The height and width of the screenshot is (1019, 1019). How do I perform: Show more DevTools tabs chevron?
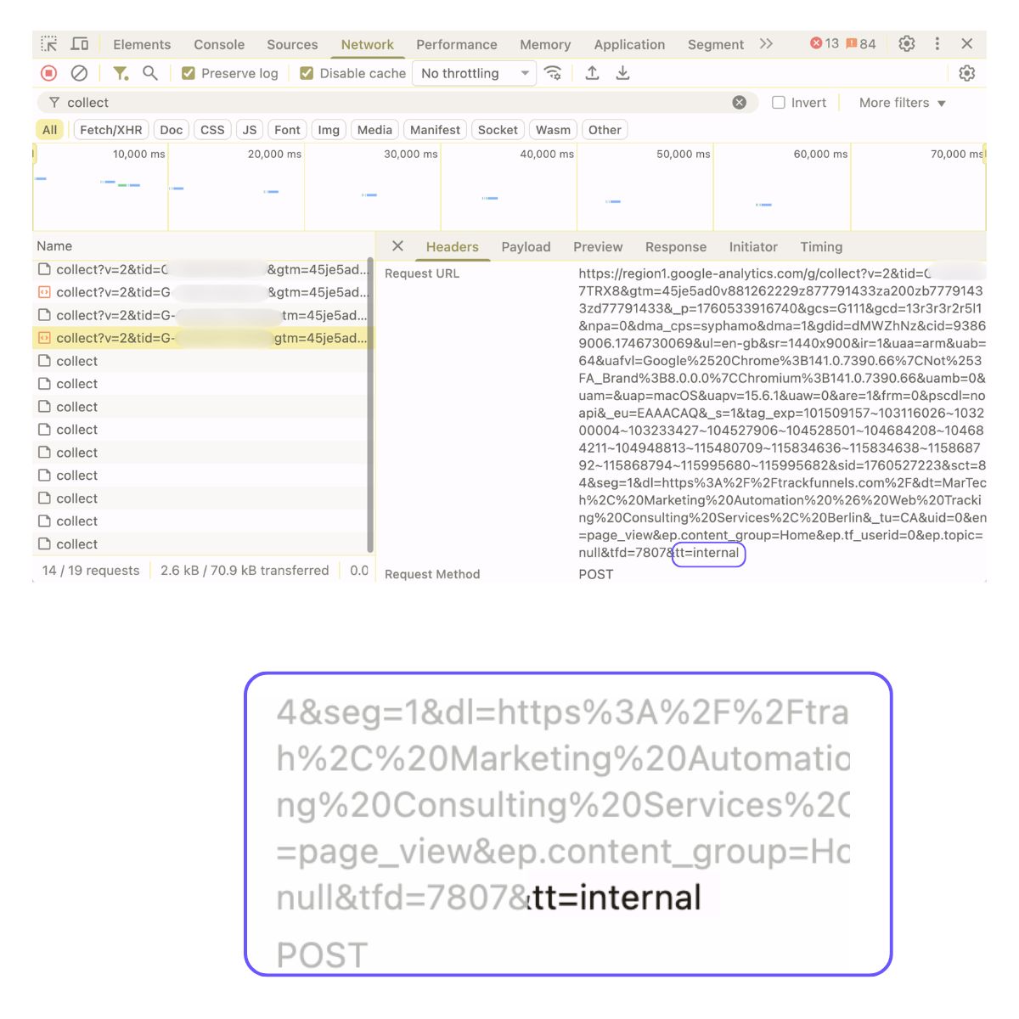point(766,44)
